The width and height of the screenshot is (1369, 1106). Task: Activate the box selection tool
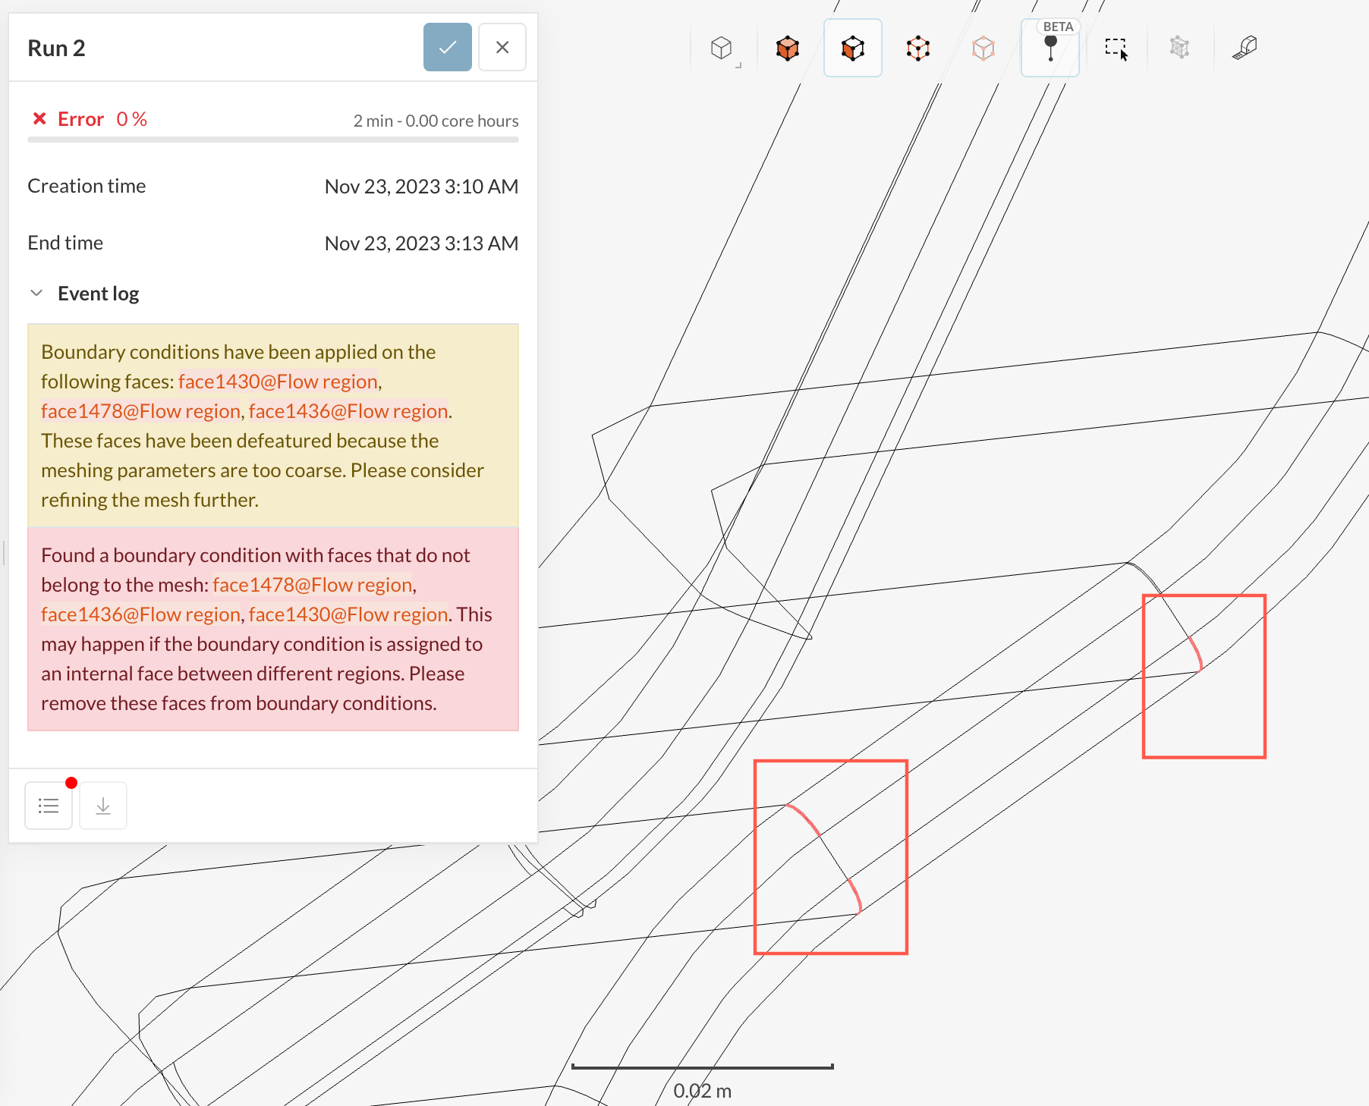point(1116,49)
